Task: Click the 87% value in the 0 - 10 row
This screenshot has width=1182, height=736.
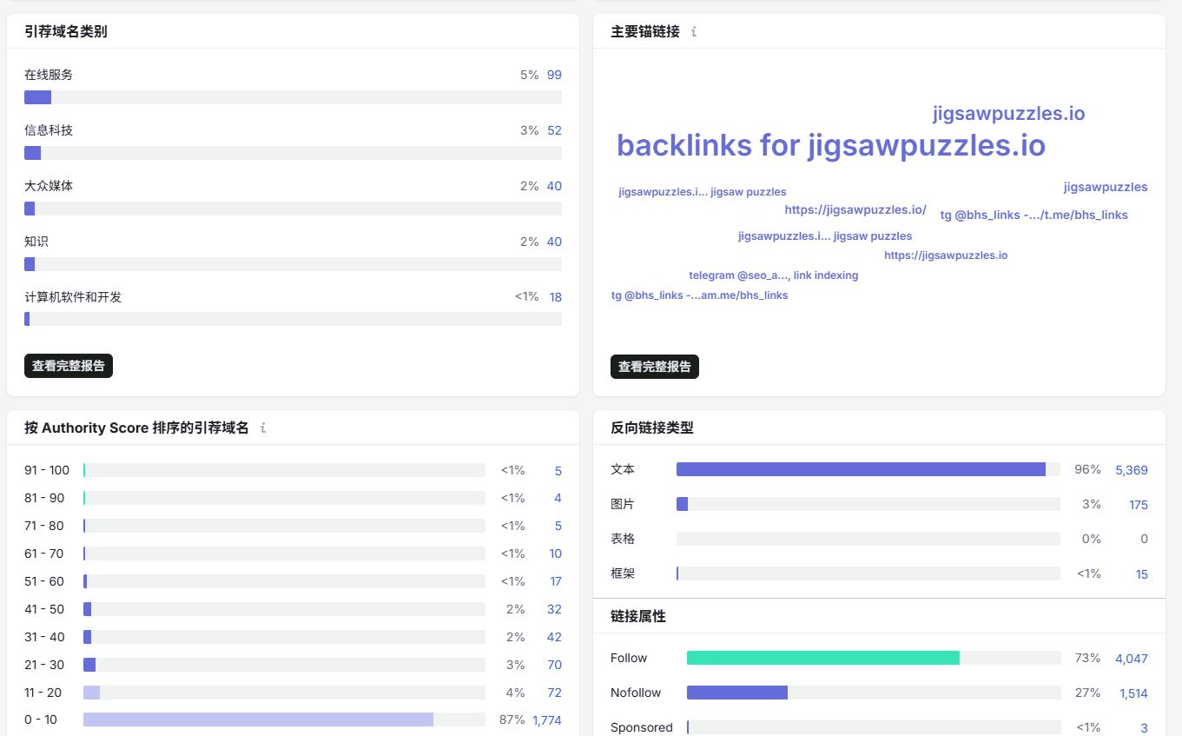Action: point(513,720)
